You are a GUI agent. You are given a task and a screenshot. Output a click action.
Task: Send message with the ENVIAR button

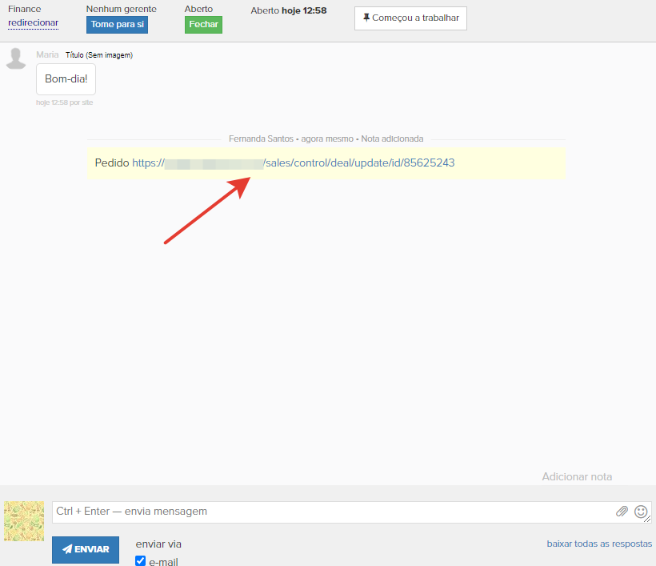tap(86, 549)
